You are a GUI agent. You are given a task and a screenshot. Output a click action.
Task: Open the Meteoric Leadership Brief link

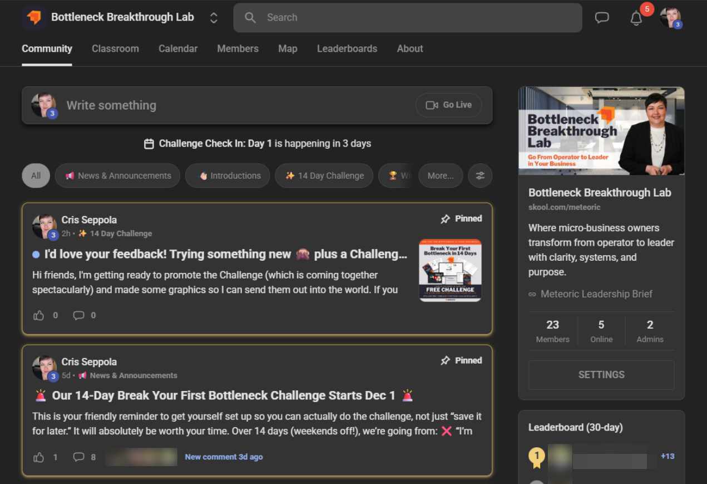(596, 294)
